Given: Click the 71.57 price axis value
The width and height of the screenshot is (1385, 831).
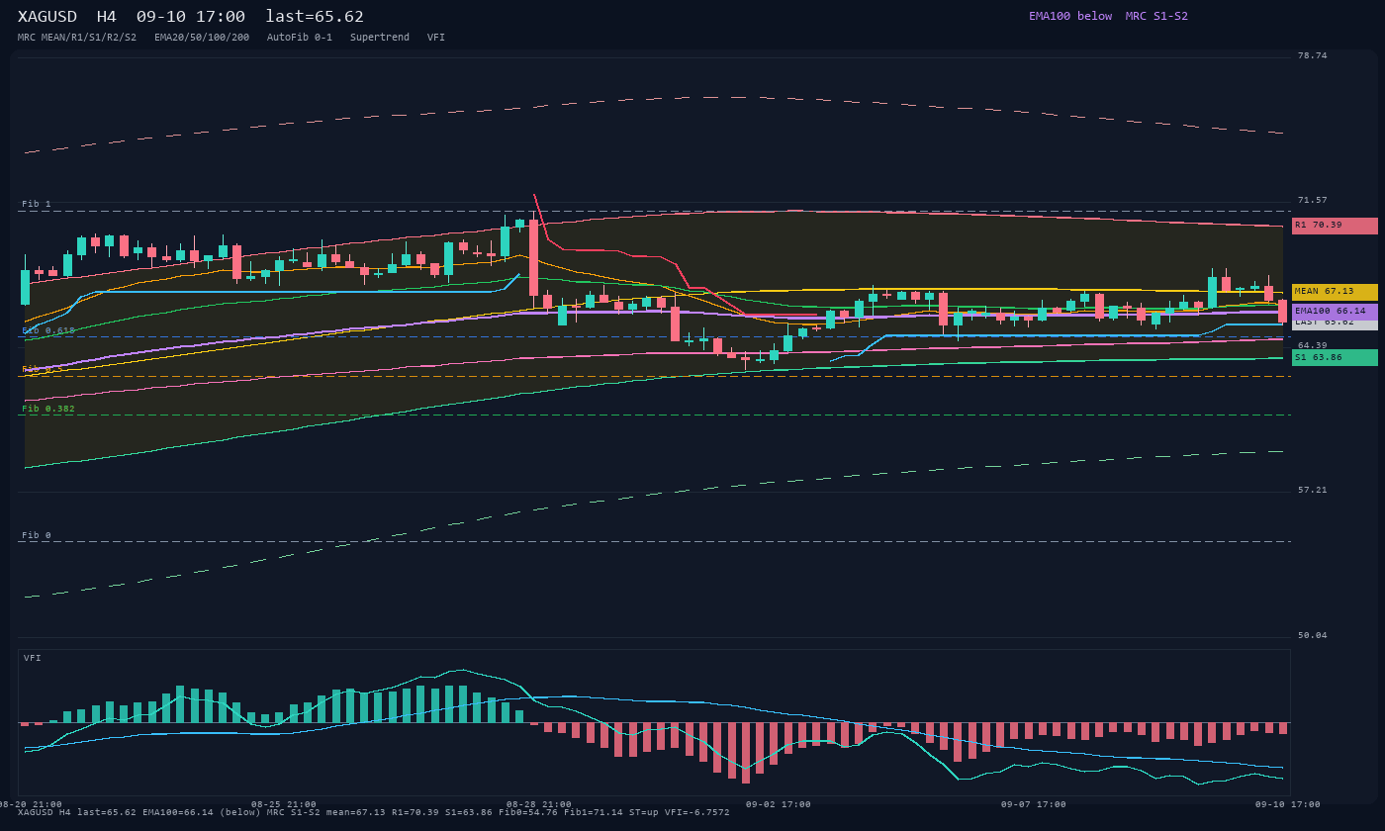Looking at the screenshot, I should [1313, 201].
